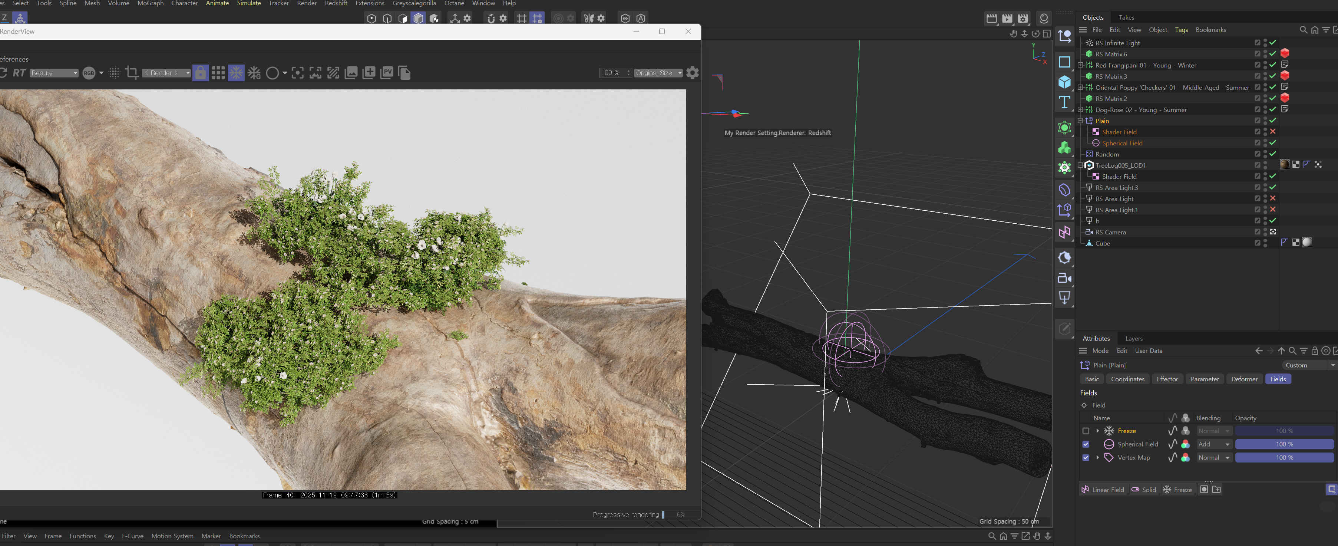Click the crop region icon in RenderView
The height and width of the screenshot is (546, 1338).
click(131, 73)
